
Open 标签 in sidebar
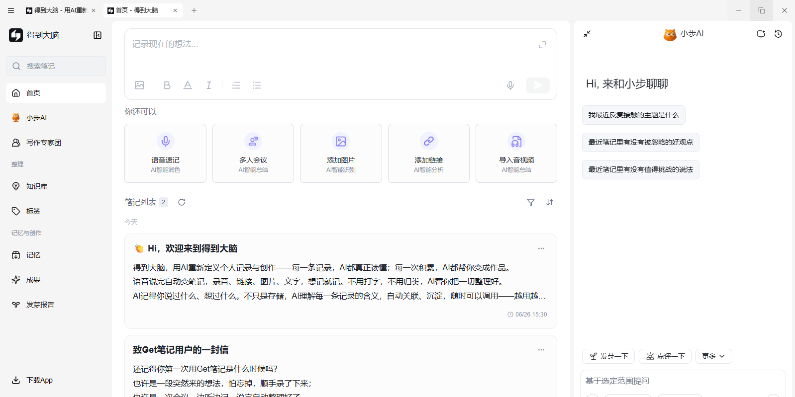coord(56,211)
